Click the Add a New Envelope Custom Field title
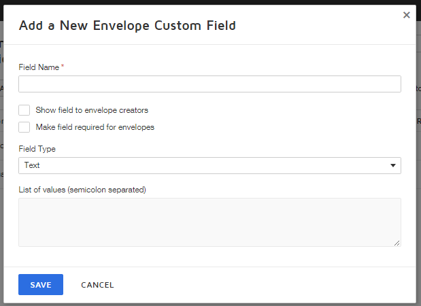Viewport: 421px width, 306px height. (x=127, y=26)
